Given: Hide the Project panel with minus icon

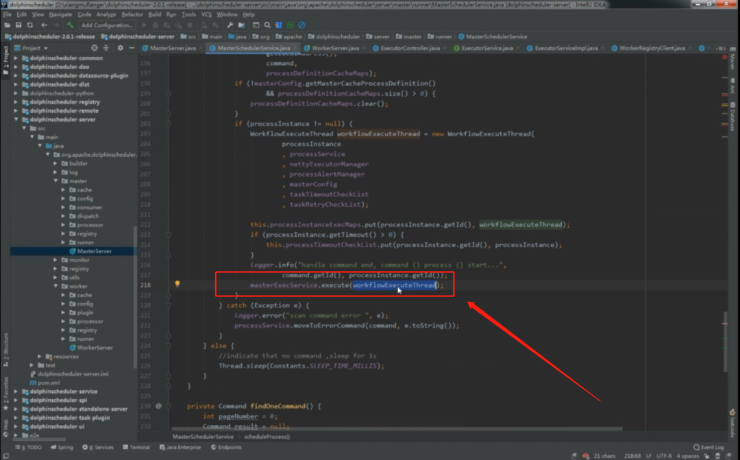Looking at the screenshot, I should tap(132, 48).
